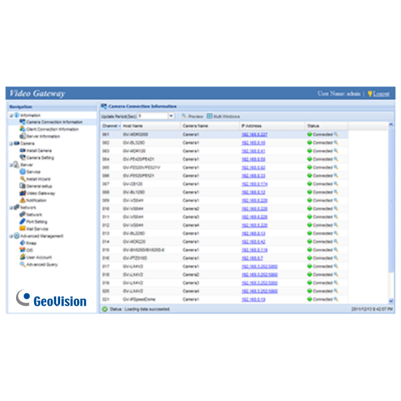Open the Update Period dropdown arrow

(x=171, y=116)
